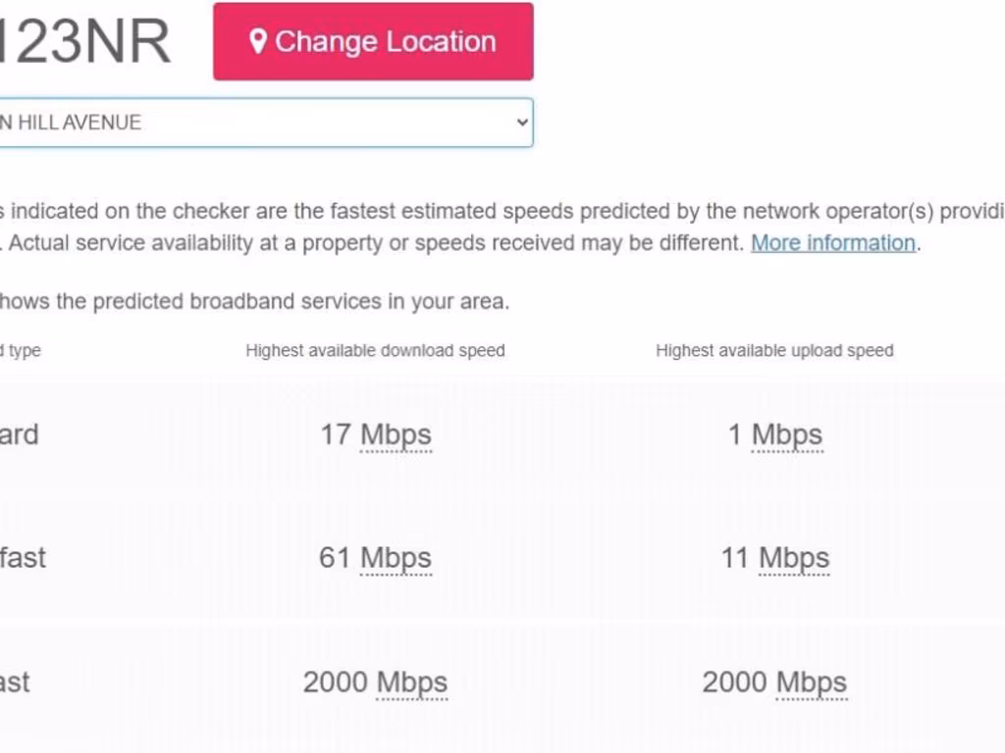The height and width of the screenshot is (753, 1005).
Task: Click the Highest available download speed header
Action: pyautogui.click(x=376, y=350)
